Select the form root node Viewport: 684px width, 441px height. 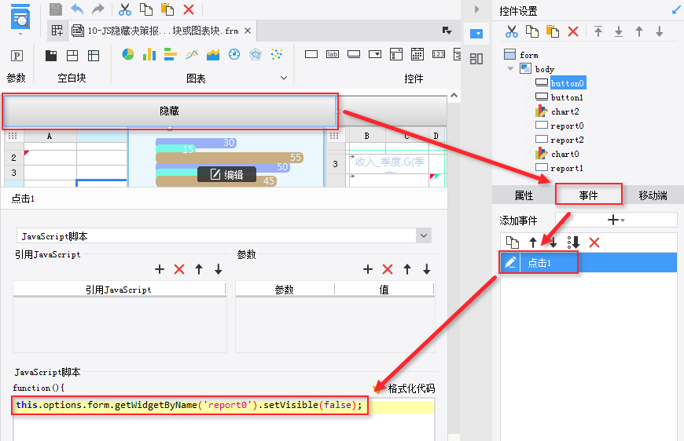coord(528,55)
